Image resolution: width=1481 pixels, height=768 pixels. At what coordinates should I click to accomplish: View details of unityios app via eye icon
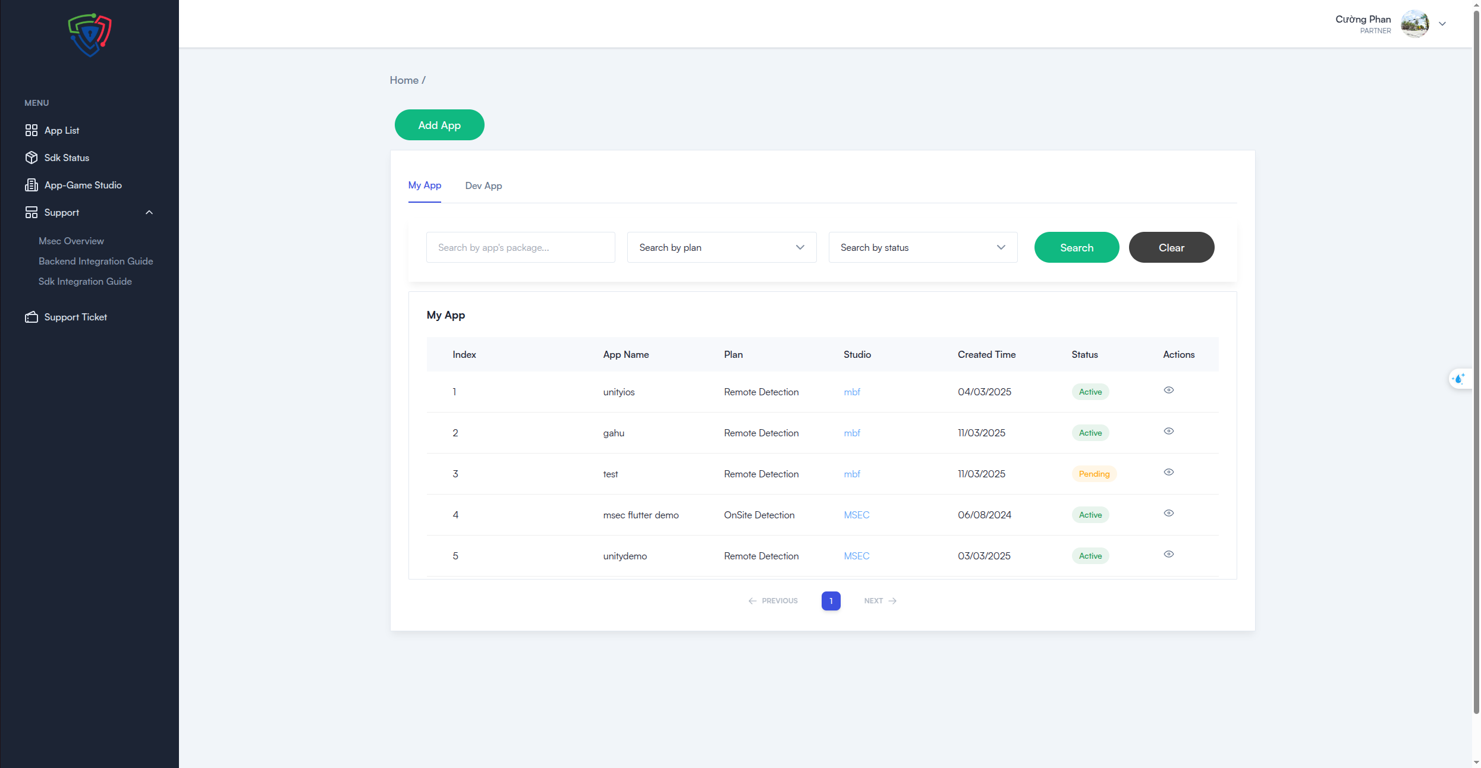point(1168,391)
